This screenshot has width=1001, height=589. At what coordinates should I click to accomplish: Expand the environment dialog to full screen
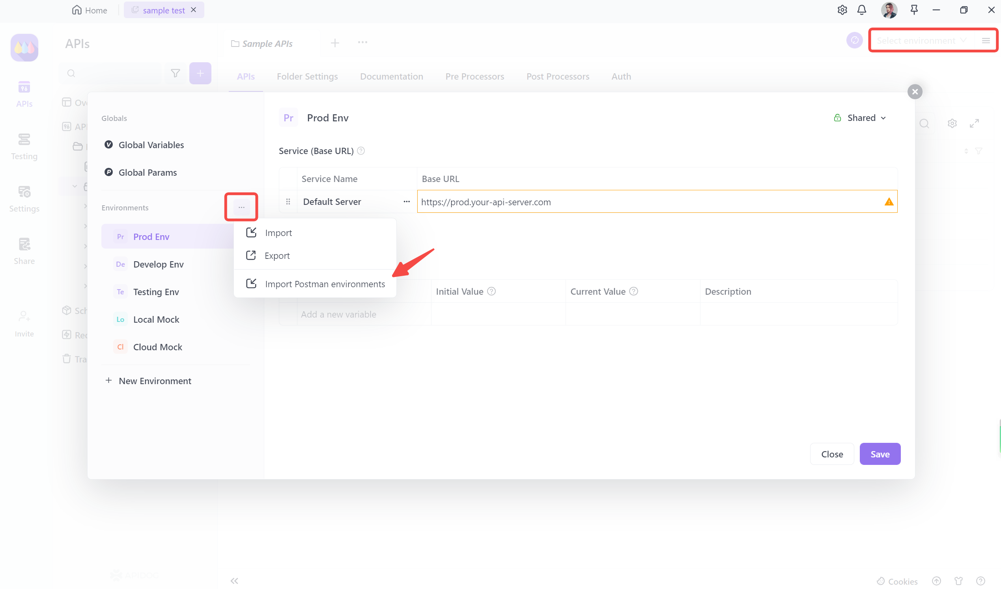(x=975, y=123)
